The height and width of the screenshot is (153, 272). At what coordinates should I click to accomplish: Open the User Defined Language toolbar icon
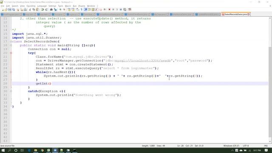[89, 9]
